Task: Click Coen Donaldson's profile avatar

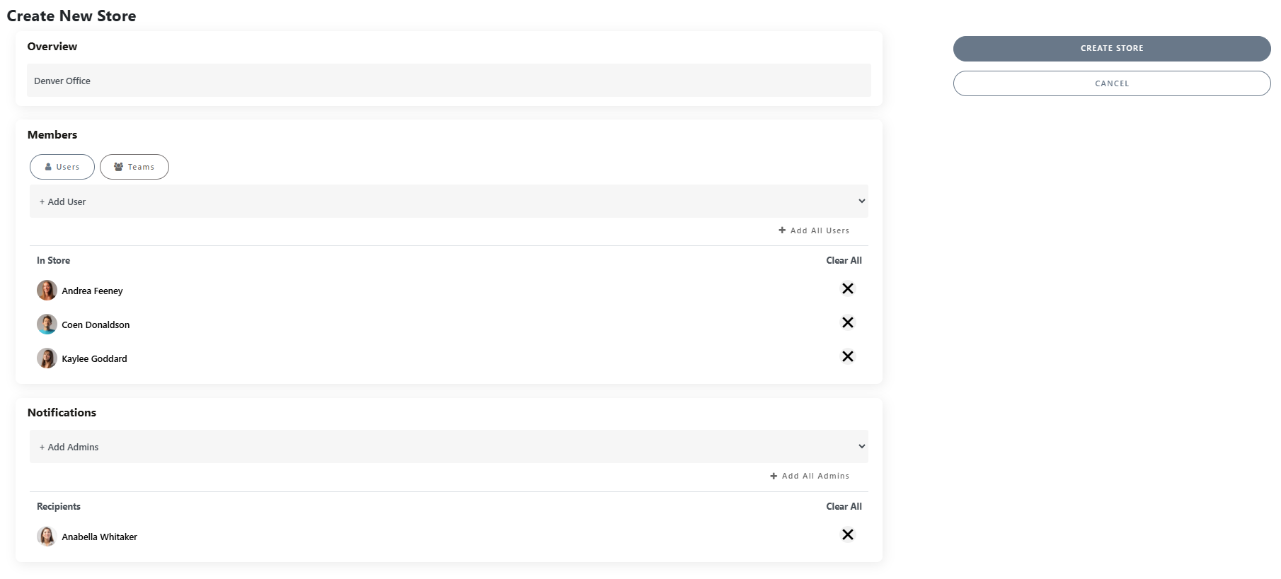Action: point(47,324)
